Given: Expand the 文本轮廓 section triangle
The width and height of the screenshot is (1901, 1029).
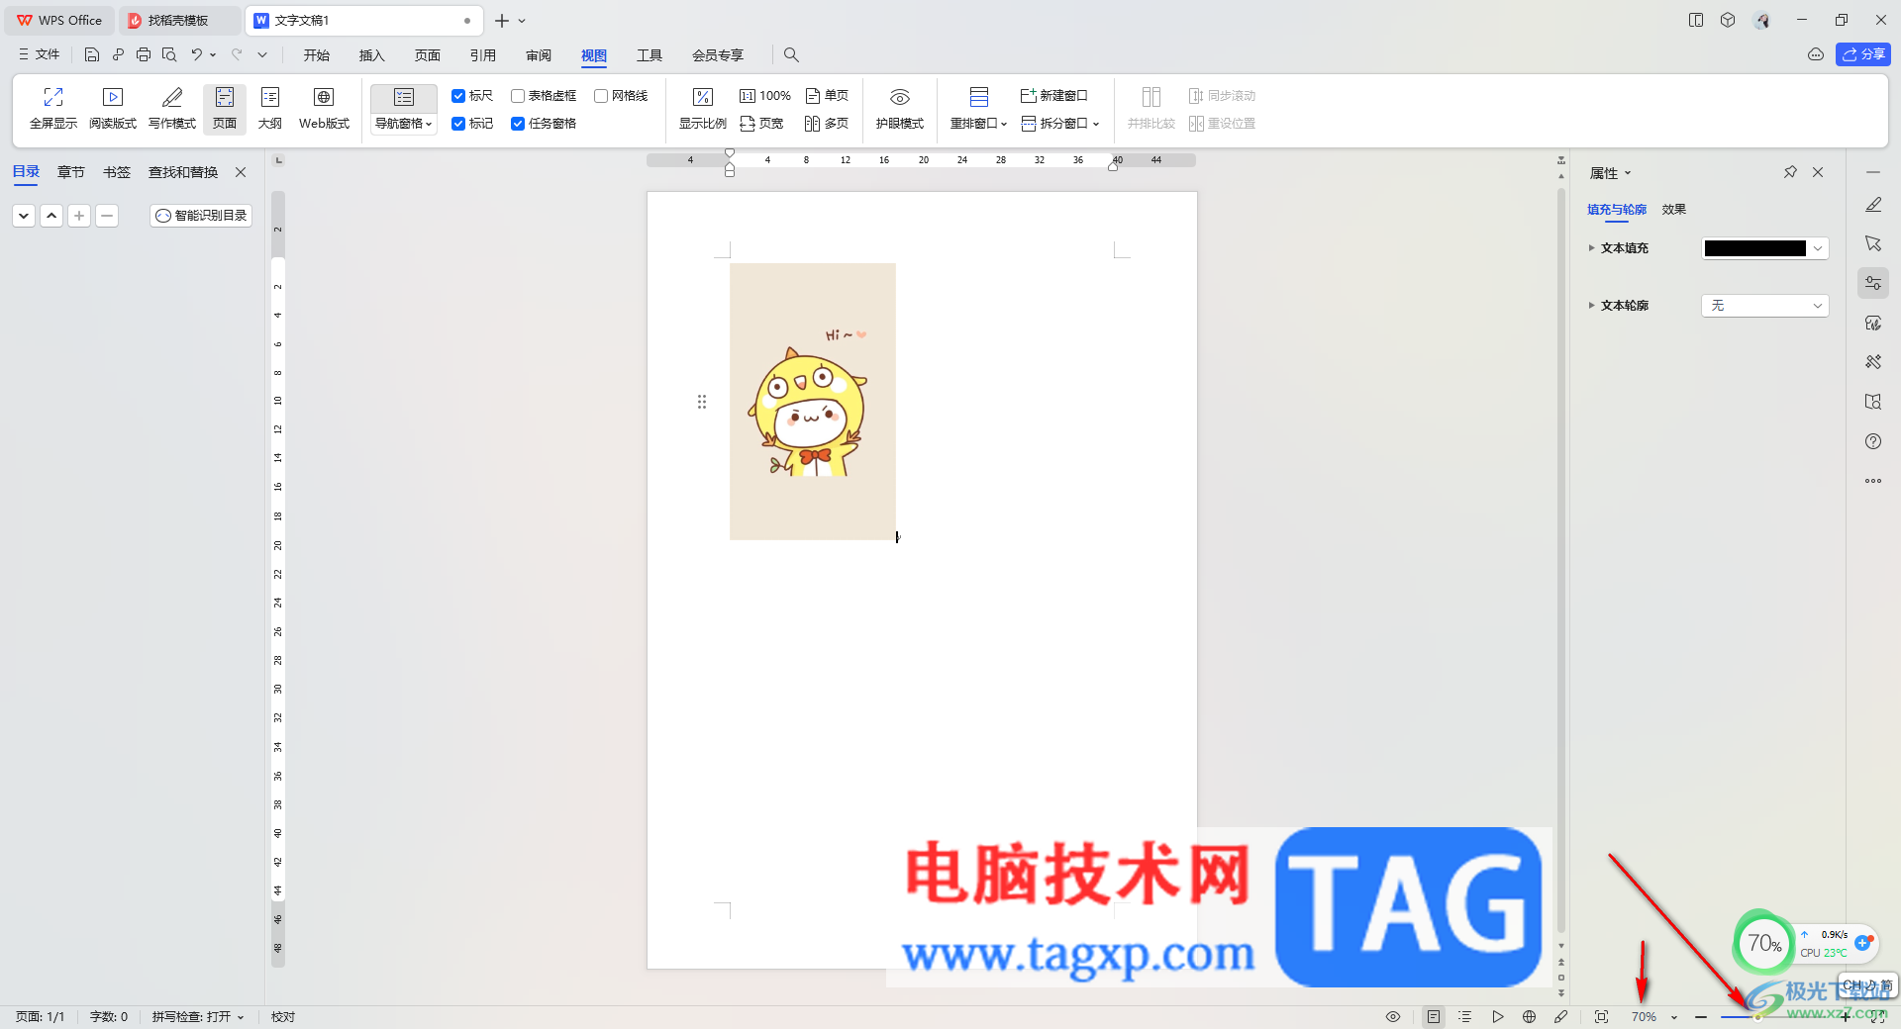Looking at the screenshot, I should 1592,306.
